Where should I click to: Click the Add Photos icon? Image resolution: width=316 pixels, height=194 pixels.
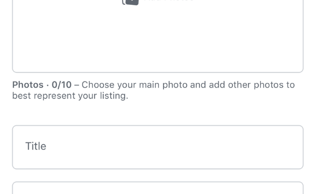130,1
